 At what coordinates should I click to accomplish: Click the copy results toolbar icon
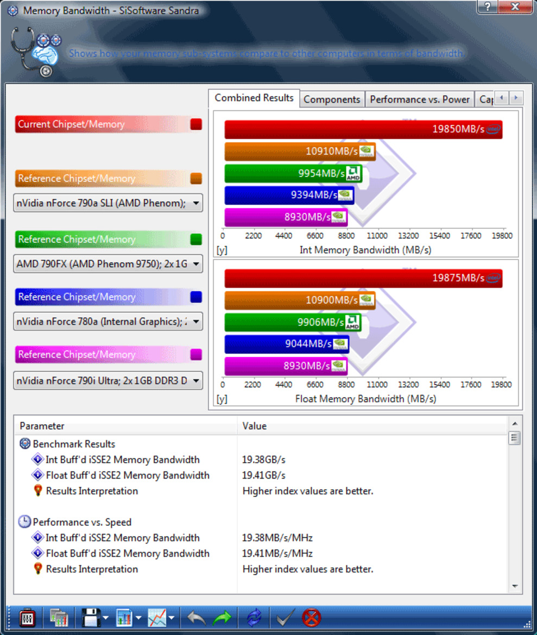click(x=59, y=618)
